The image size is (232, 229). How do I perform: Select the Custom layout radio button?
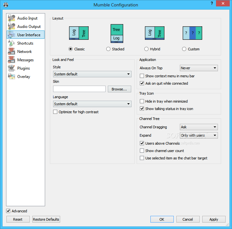[x=184, y=49]
